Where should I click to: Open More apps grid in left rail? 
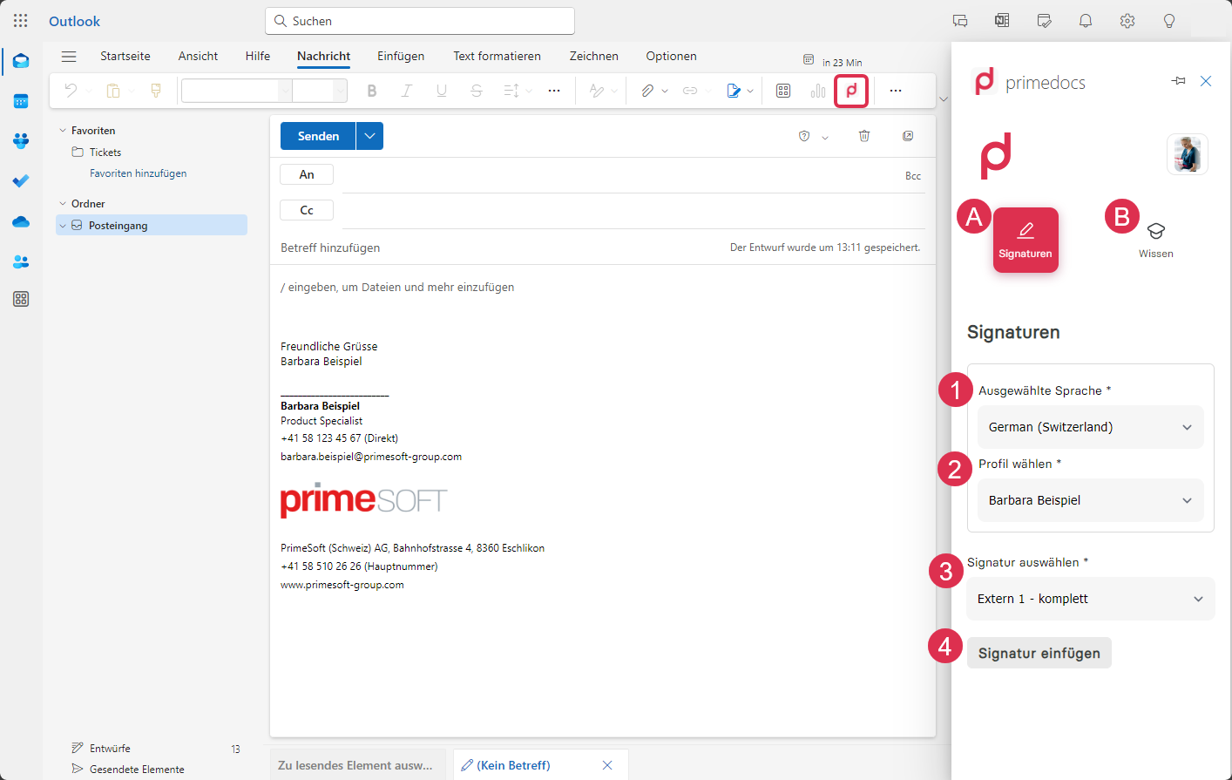click(x=21, y=299)
